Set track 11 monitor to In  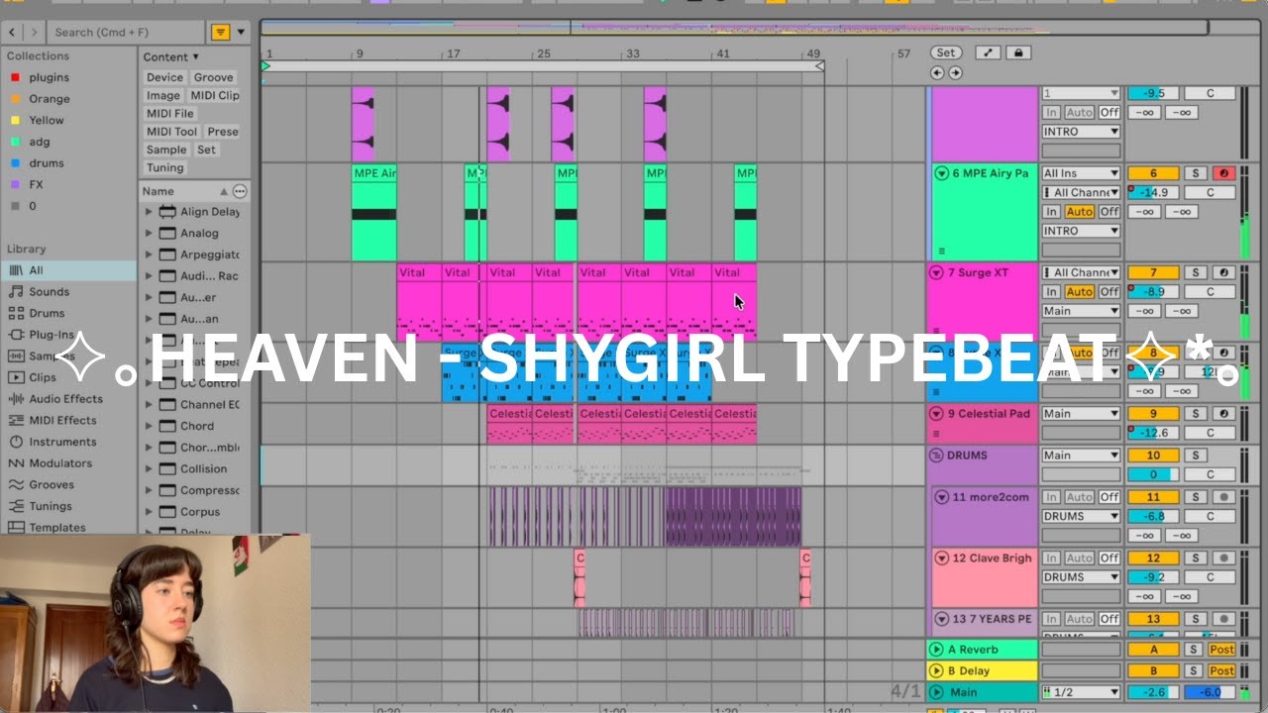pos(1052,497)
